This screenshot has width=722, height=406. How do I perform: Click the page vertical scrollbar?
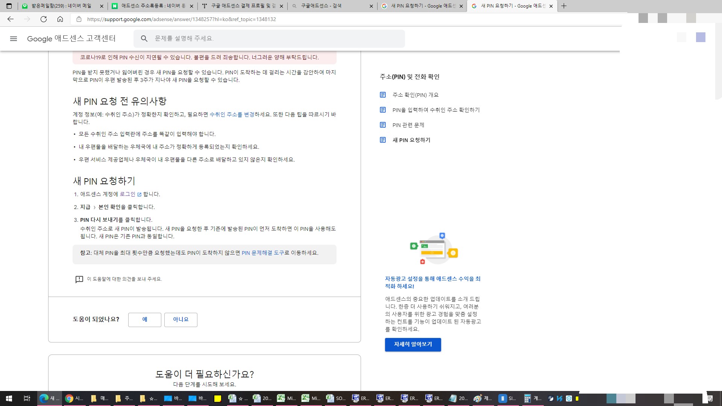pos(718,62)
